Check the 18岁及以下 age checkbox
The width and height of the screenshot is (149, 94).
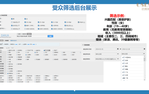tap(12, 22)
